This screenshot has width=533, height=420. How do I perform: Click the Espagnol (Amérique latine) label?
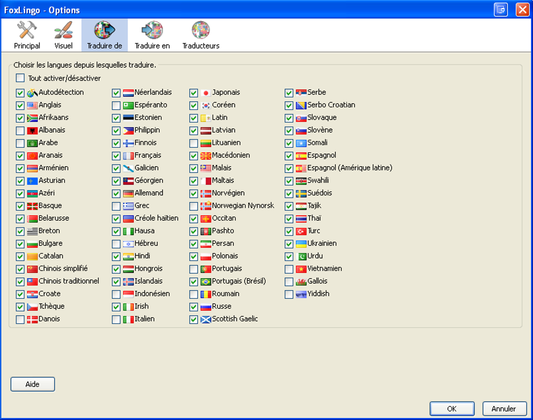(350, 168)
